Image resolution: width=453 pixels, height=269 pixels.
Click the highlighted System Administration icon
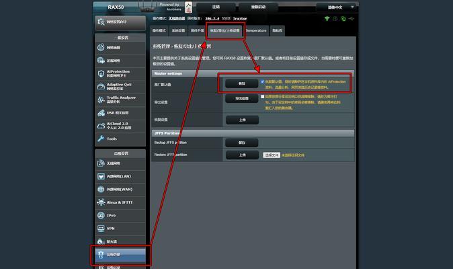click(101, 254)
